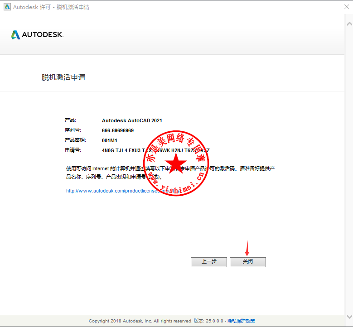
Task: Click the scrollbar up arrow
Action: [349, 24]
